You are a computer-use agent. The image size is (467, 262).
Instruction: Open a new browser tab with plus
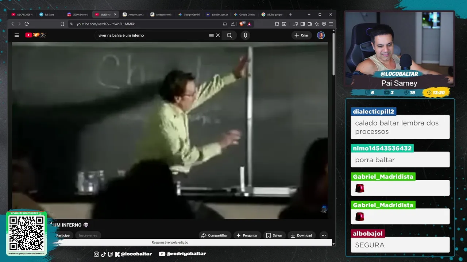(290, 15)
